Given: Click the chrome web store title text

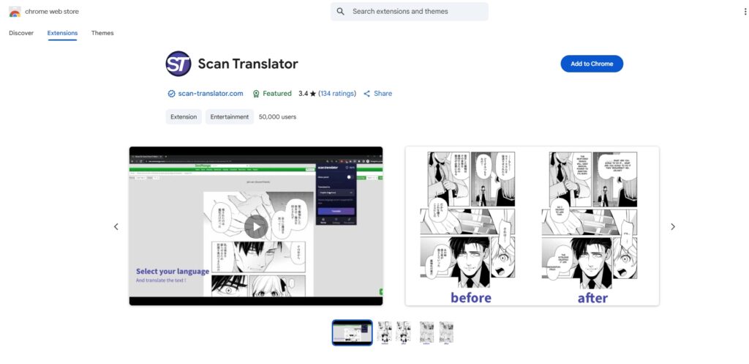Looking at the screenshot, I should pyautogui.click(x=52, y=12).
